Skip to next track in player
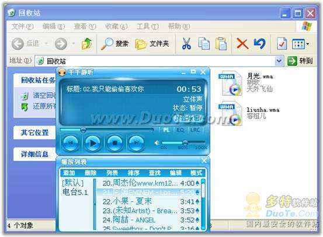This screenshot has height=237, width=323. 136,142
